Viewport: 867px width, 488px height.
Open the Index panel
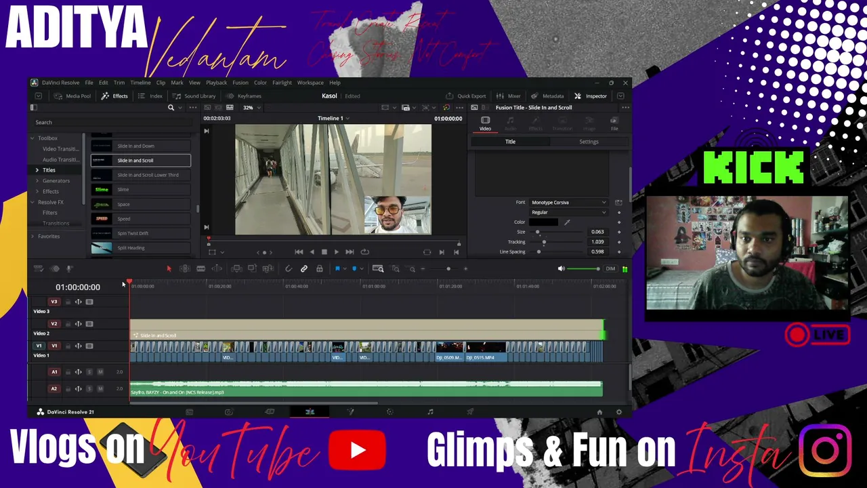pos(150,96)
